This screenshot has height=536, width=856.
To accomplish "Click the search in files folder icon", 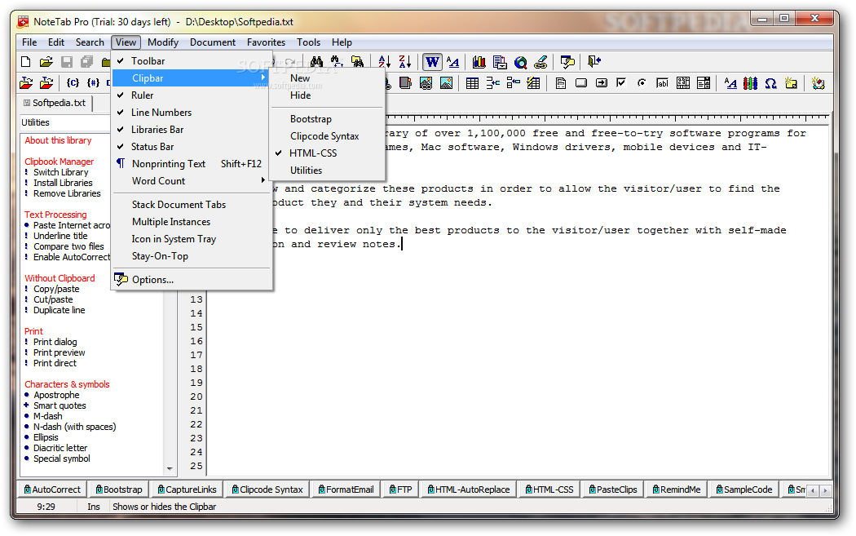I will [358, 62].
